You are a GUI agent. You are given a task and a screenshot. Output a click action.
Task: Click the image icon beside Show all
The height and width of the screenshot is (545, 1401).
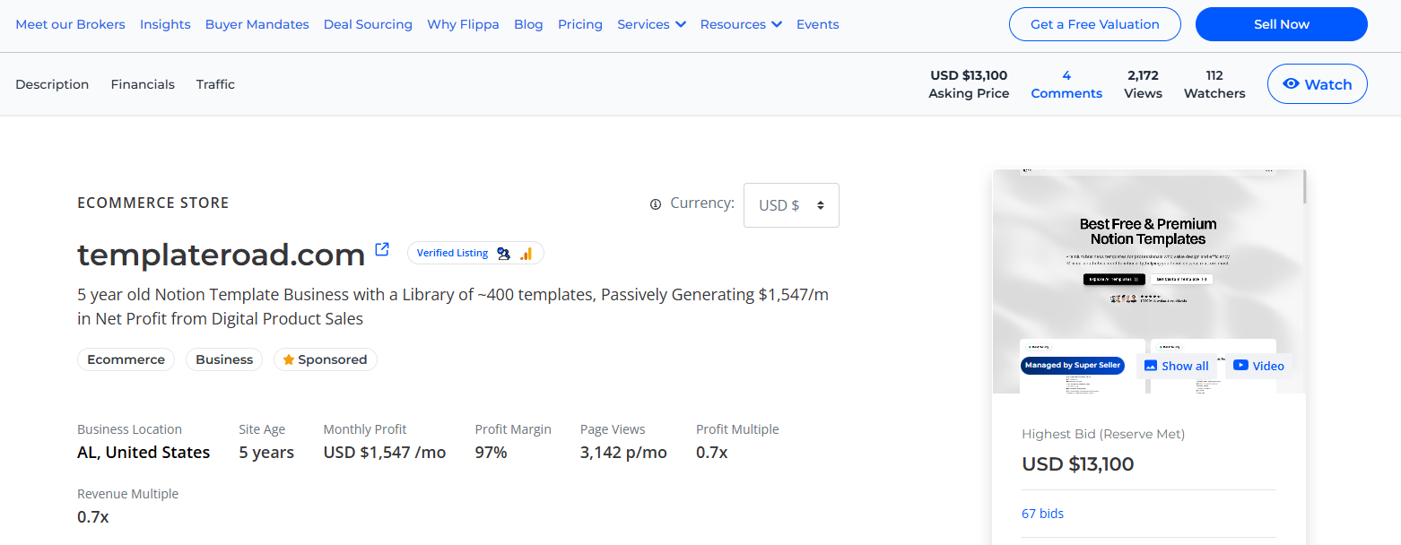tap(1151, 366)
